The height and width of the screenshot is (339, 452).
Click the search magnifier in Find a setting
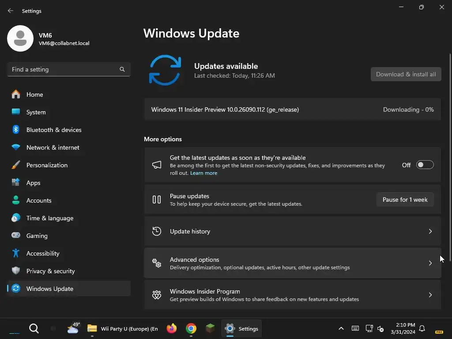pyautogui.click(x=122, y=69)
